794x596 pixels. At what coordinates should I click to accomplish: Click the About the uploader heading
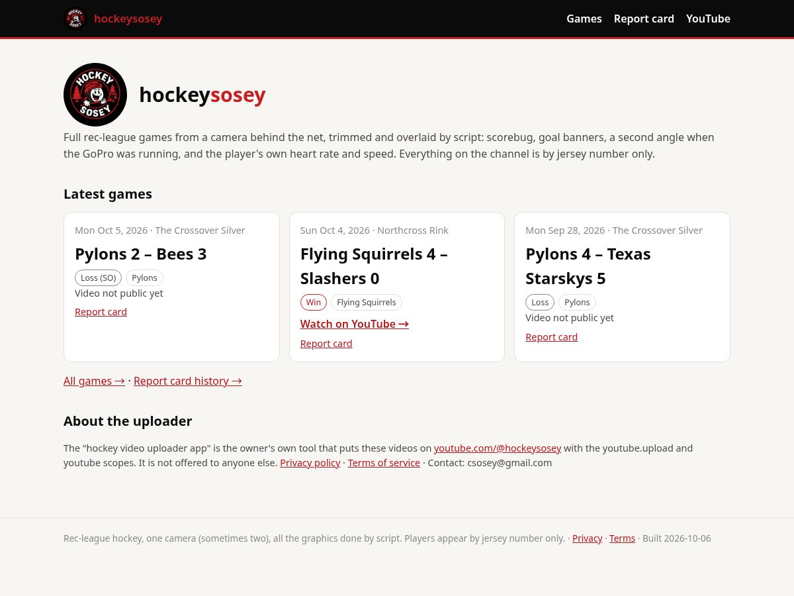(x=128, y=421)
